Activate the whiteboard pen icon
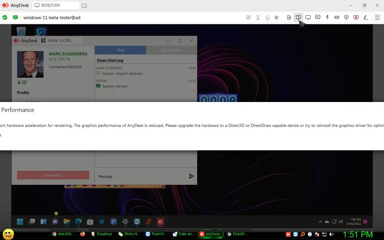The height and width of the screenshot is (240, 384). (x=366, y=17)
